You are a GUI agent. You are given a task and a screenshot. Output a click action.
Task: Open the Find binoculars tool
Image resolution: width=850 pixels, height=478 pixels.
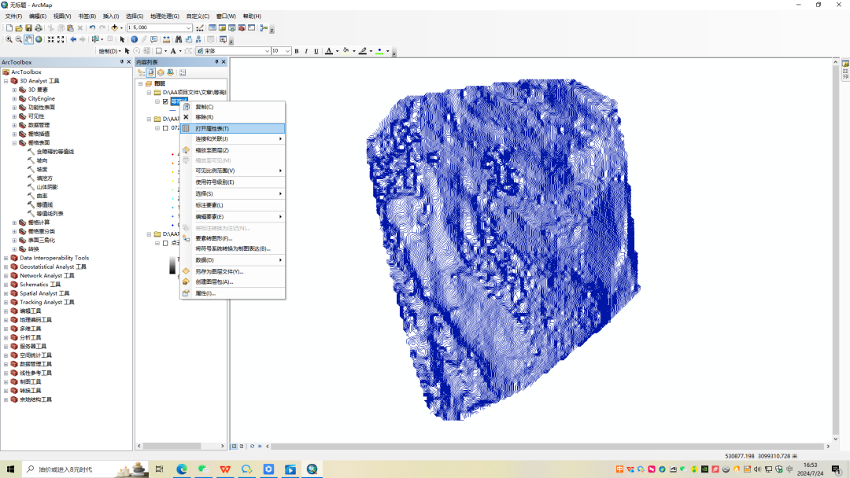coord(179,39)
